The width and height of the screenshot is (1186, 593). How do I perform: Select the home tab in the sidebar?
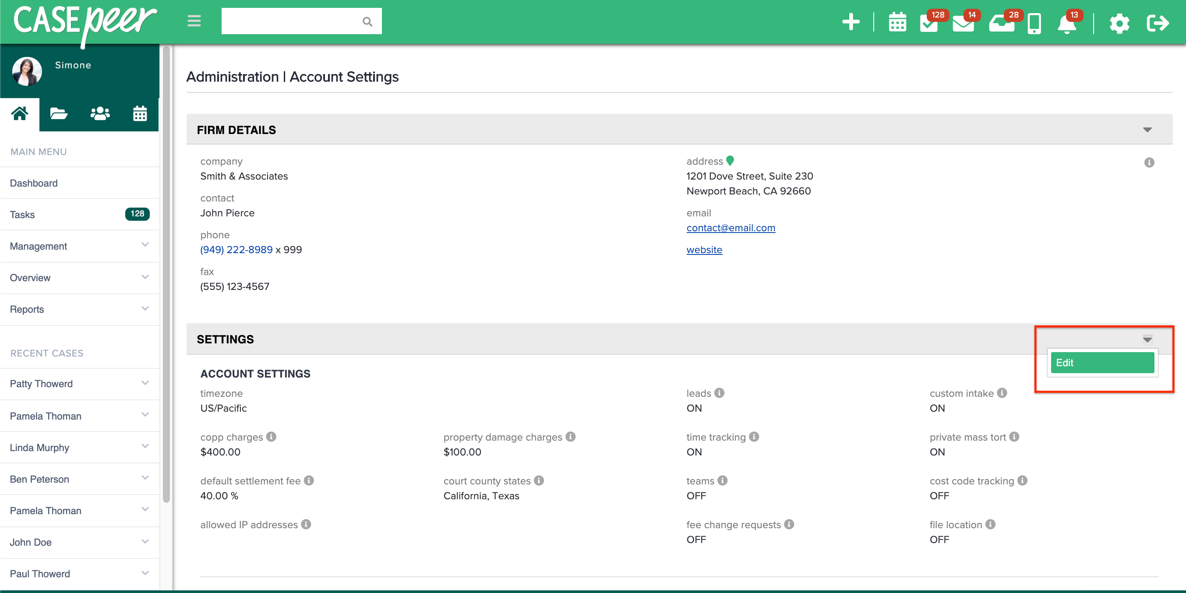pos(19,113)
